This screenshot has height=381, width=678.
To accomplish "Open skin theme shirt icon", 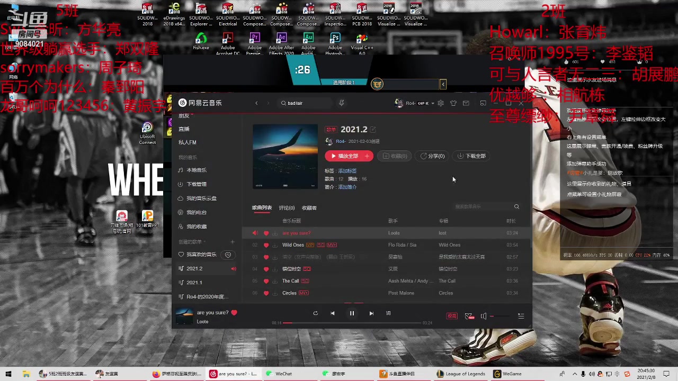I will (x=453, y=103).
